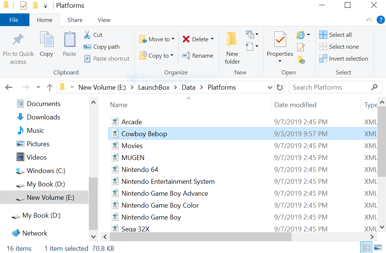
Task: Click Data in the address breadcrumb
Action: [x=189, y=87]
